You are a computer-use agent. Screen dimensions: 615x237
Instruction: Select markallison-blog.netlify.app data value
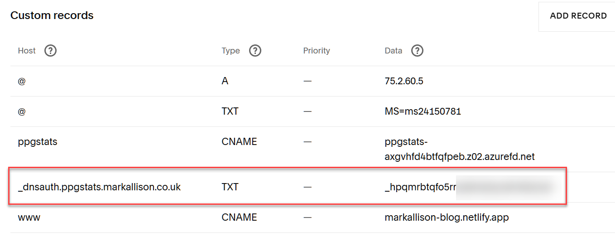pyautogui.click(x=447, y=218)
